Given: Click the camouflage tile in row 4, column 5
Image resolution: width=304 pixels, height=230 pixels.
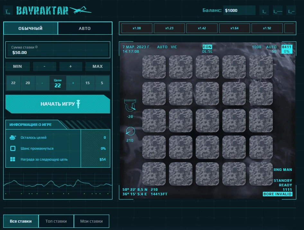Looking at the screenshot, I should tap(261, 147).
